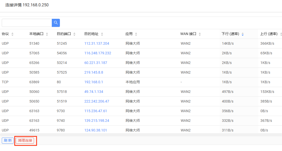Sort by 本地端口 column sort icon
The width and height of the screenshot is (282, 151).
click(x=47, y=34)
